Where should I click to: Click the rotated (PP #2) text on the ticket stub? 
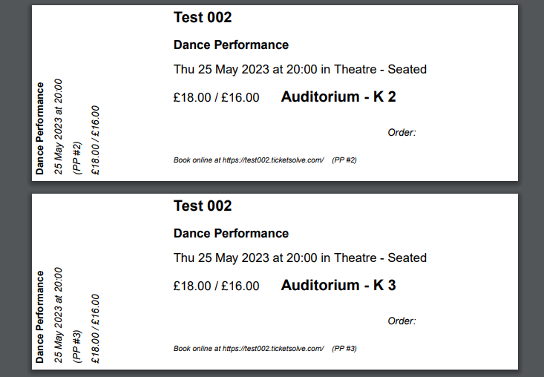coord(76,157)
